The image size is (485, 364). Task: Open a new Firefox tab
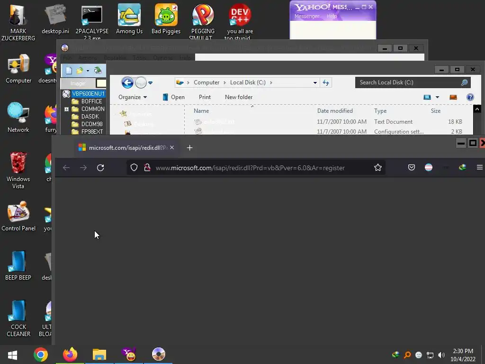coord(189,148)
